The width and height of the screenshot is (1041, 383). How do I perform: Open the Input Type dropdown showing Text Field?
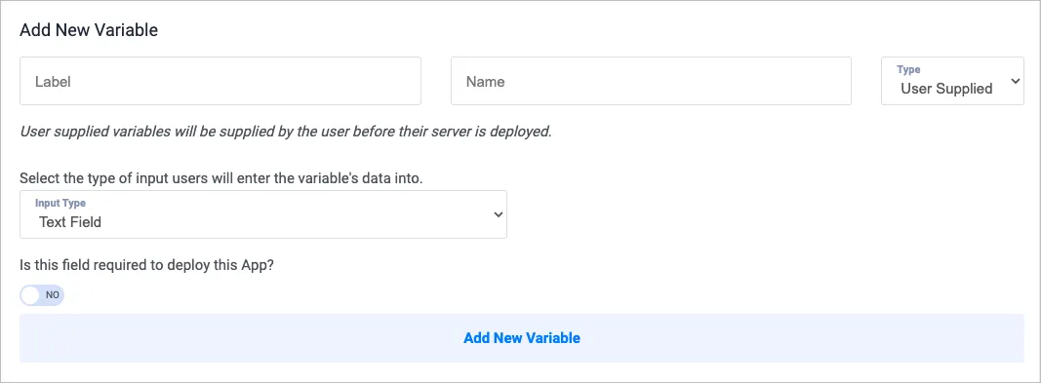(262, 214)
